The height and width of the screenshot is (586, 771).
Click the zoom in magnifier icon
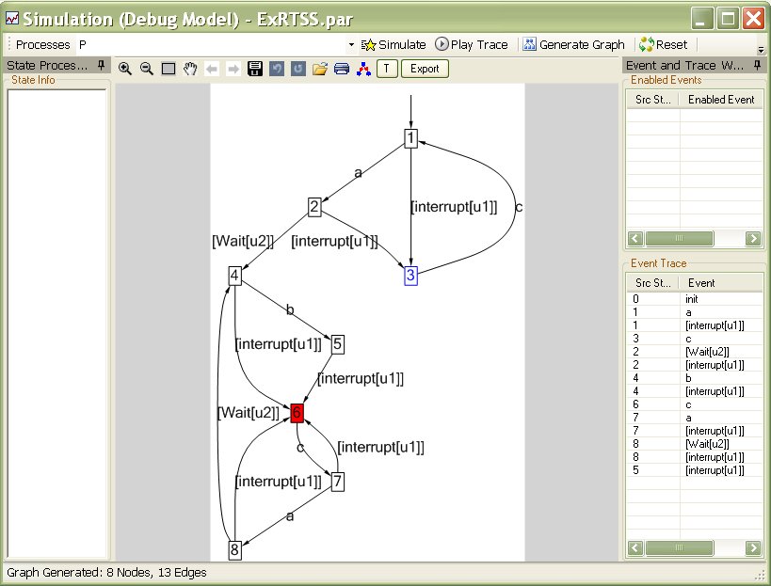125,69
